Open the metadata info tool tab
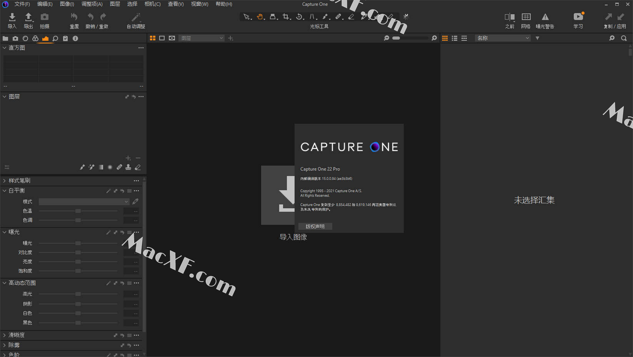The height and width of the screenshot is (357, 633). coord(75,38)
